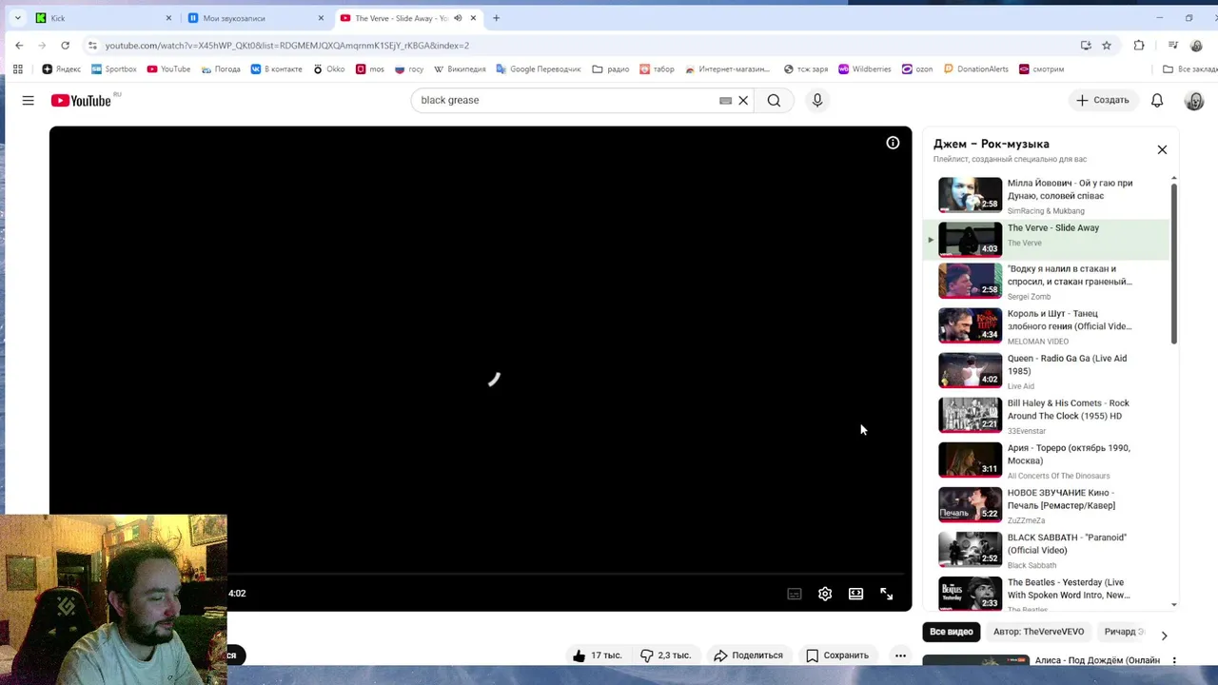Open Bill Haley Rock Around The Clock
The width and height of the screenshot is (1218, 685).
tap(1047, 416)
